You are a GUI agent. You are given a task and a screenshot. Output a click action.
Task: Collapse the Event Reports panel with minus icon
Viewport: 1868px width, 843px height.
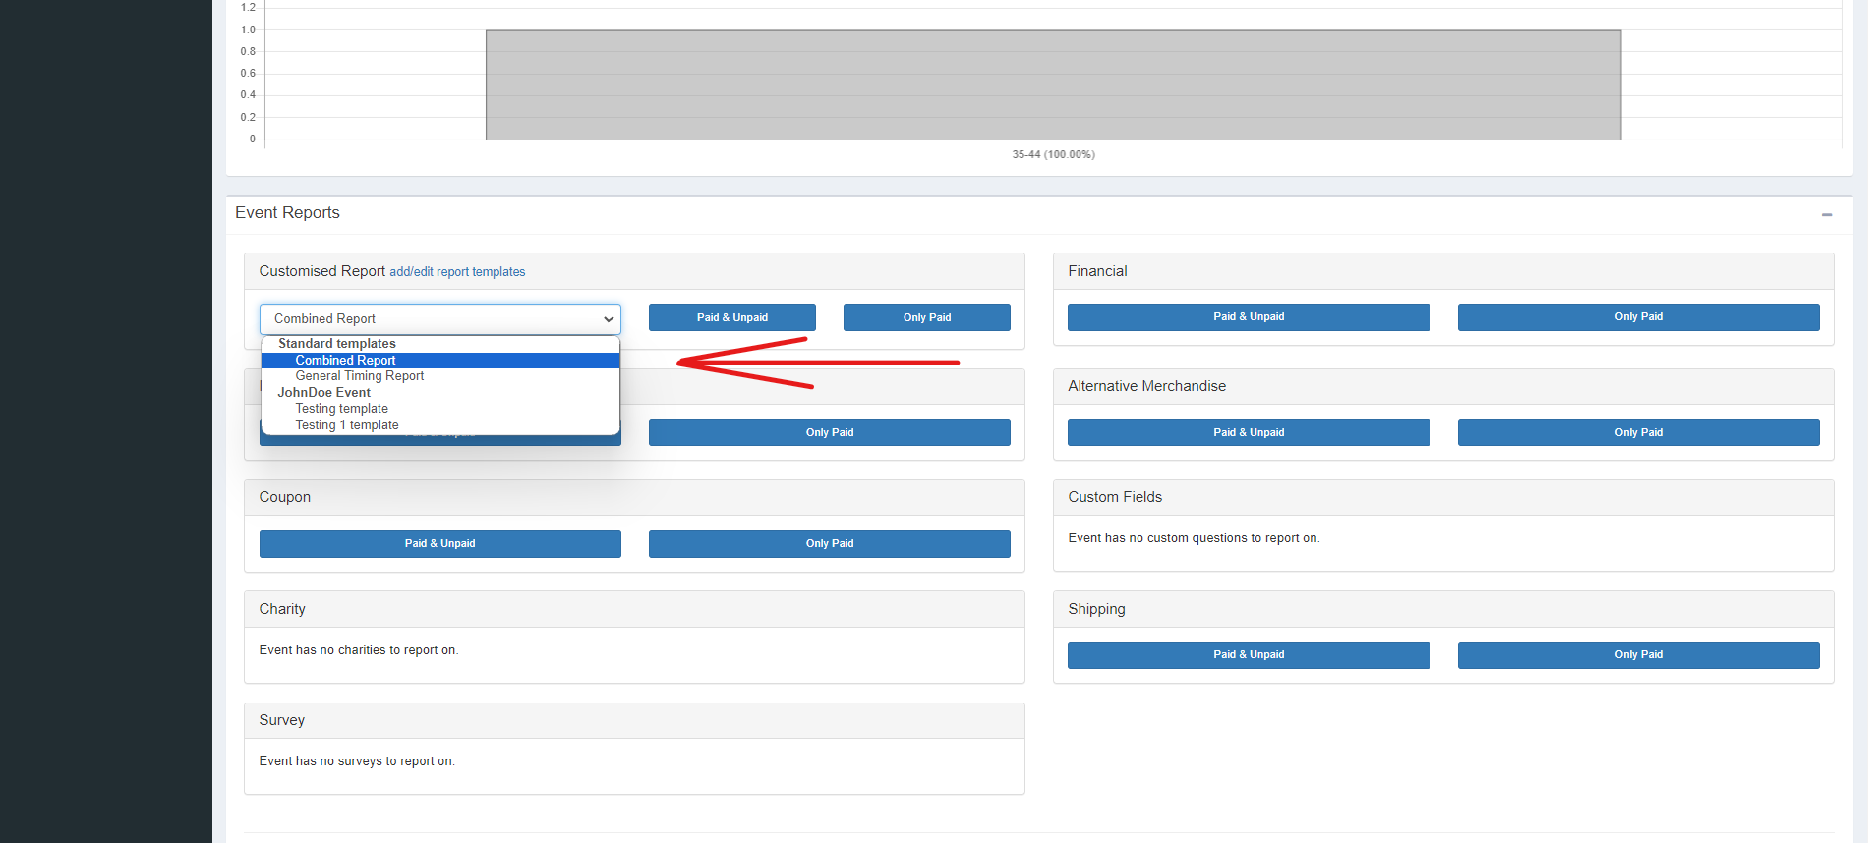pos(1826,214)
